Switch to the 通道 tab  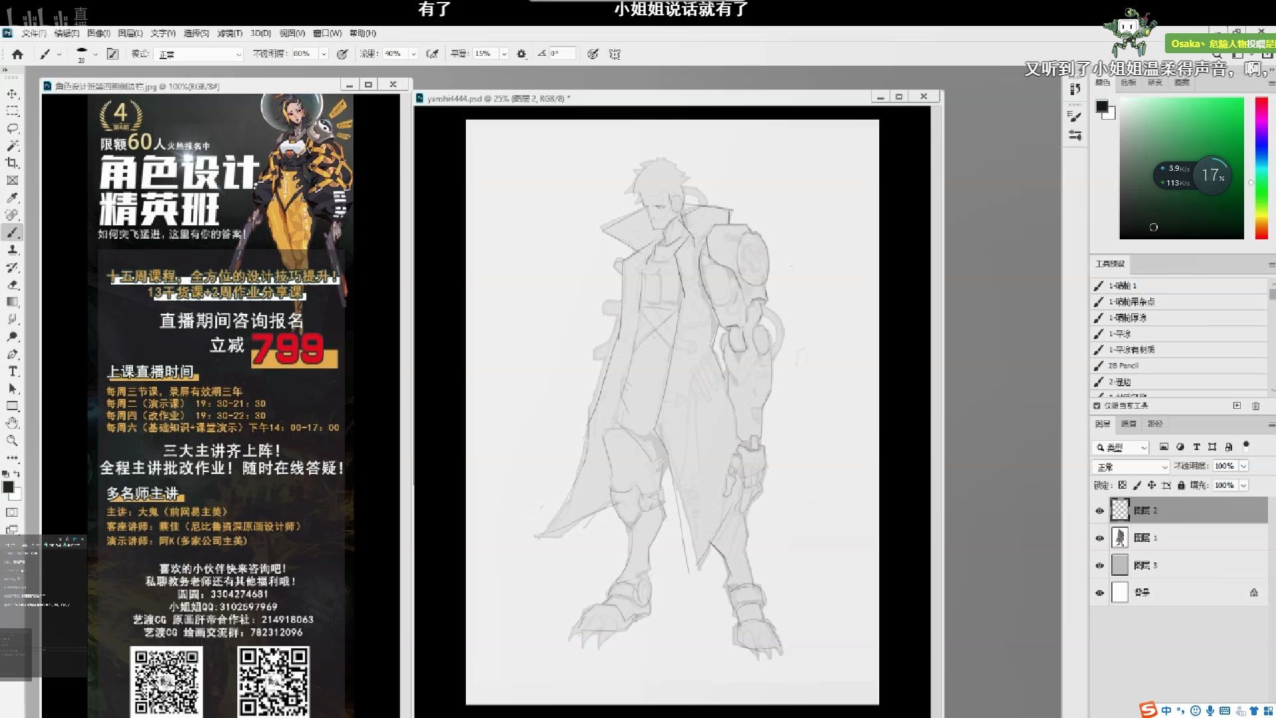coord(1128,423)
